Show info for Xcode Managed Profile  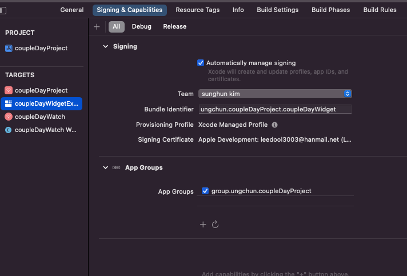(x=274, y=125)
